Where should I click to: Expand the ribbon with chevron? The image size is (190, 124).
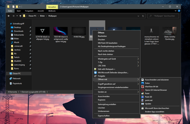(176, 11)
